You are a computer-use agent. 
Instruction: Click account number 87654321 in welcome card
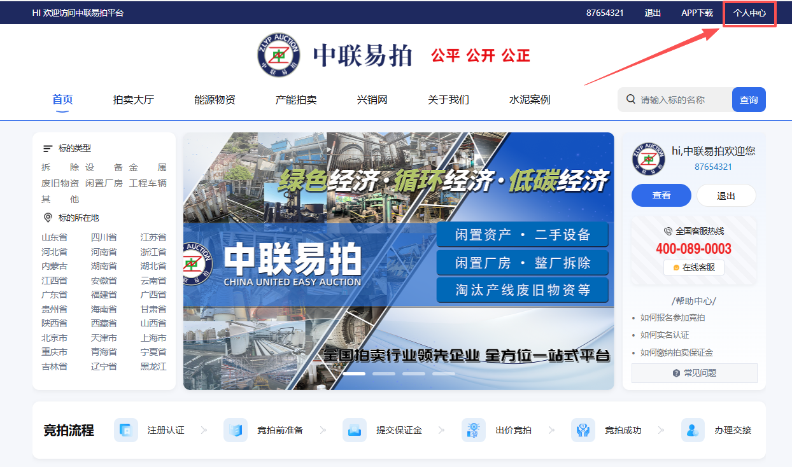713,167
